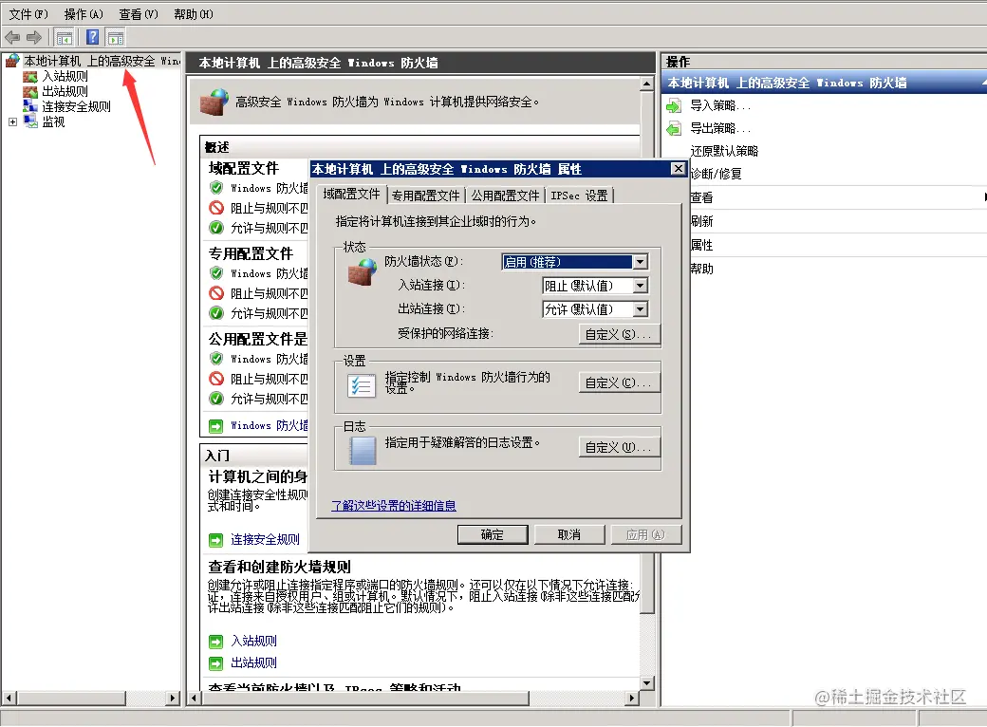Select 入站规则 tree item
The width and height of the screenshot is (987, 727).
[x=65, y=77]
